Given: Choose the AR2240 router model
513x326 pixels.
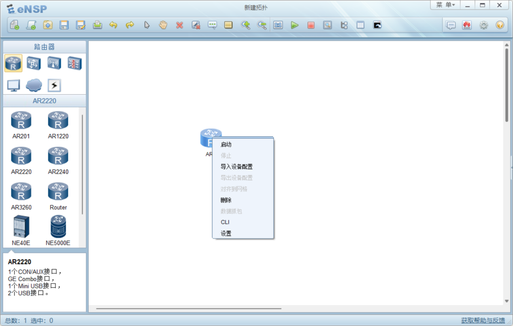Looking at the screenshot, I should 58,161.
